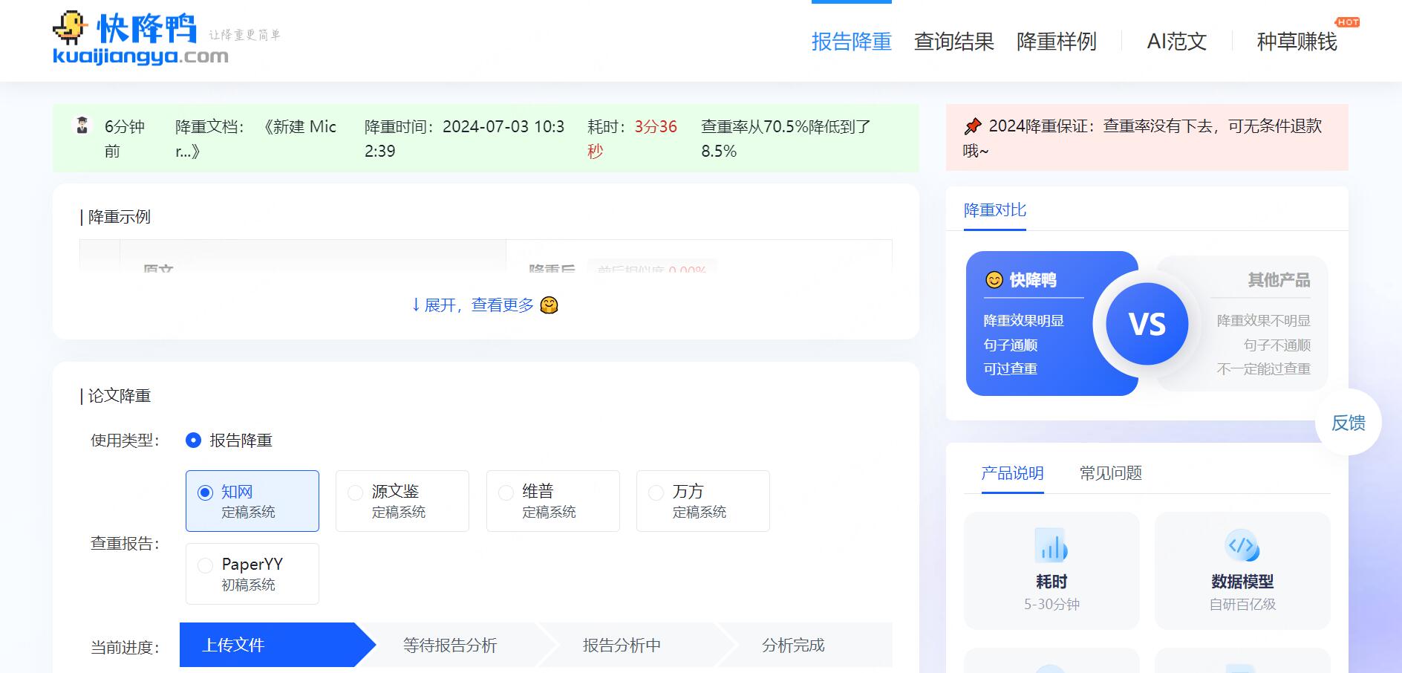This screenshot has width=1402, height=673.
Task: Click the 论文降重 section heading
Action: pyautogui.click(x=120, y=396)
